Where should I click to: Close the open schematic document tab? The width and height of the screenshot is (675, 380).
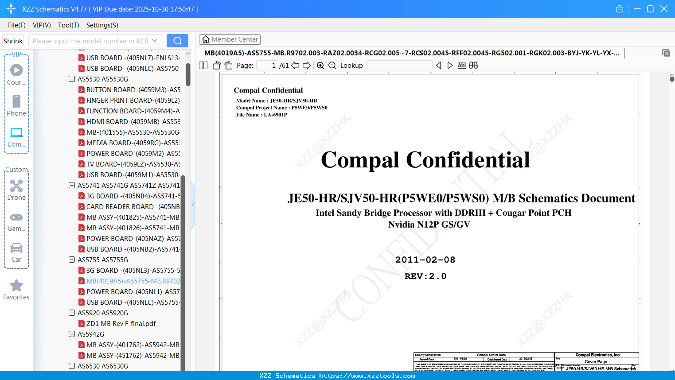pos(666,53)
